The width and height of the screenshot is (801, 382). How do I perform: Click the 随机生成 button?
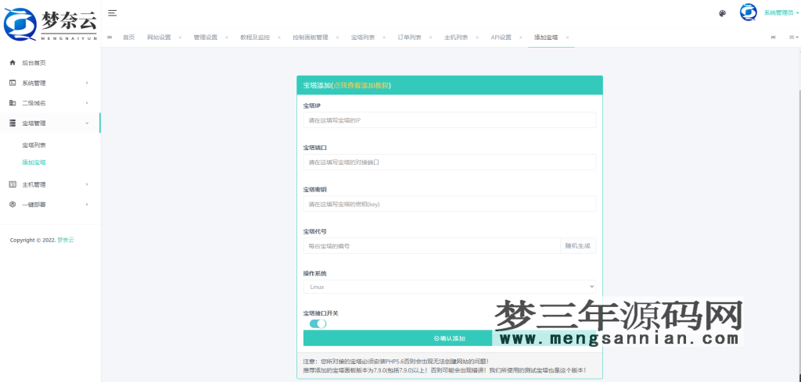[x=578, y=246]
